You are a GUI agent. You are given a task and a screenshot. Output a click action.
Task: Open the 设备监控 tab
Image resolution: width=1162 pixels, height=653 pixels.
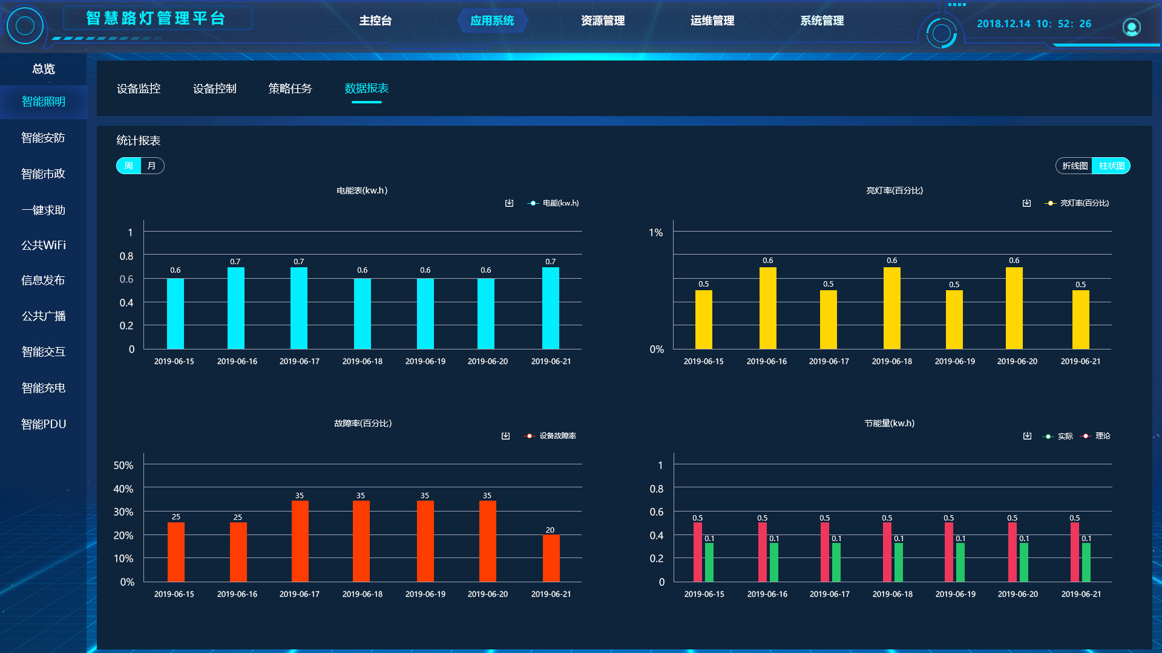139,89
